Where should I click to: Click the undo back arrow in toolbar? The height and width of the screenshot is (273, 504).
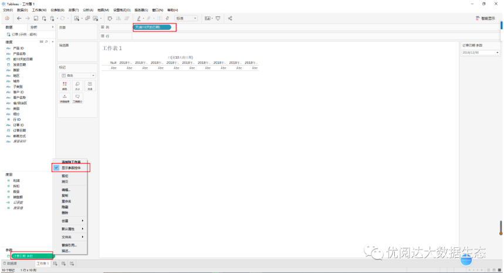[19, 18]
